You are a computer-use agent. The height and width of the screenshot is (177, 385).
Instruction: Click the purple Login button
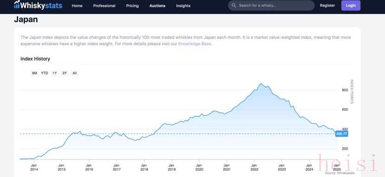(351, 6)
